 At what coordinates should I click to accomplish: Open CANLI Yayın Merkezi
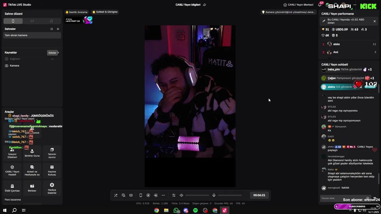click(x=298, y=5)
